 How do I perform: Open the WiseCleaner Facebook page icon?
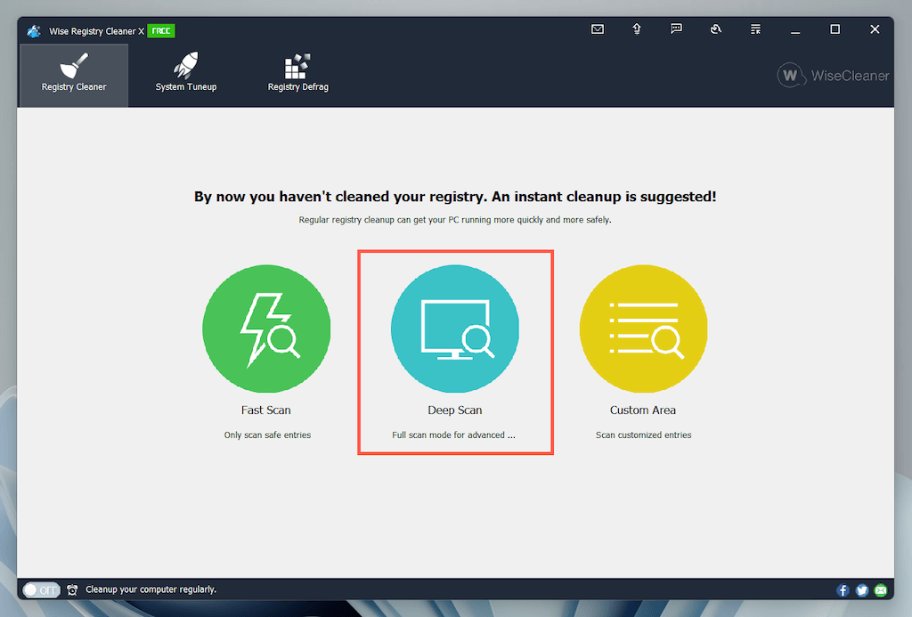pyautogui.click(x=843, y=590)
